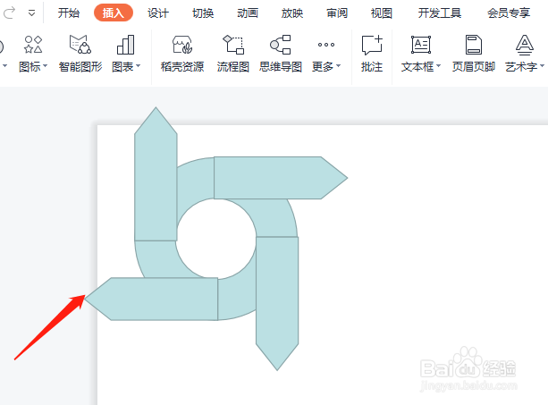Click the 更多 three-dots icon
The image size is (548, 405).
[326, 45]
